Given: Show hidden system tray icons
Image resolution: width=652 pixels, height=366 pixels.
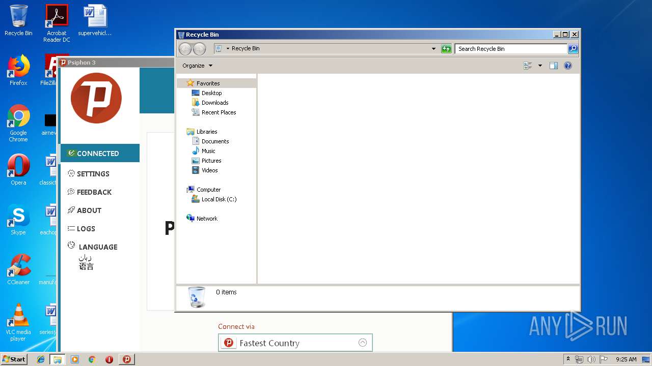Looking at the screenshot, I should [x=568, y=359].
